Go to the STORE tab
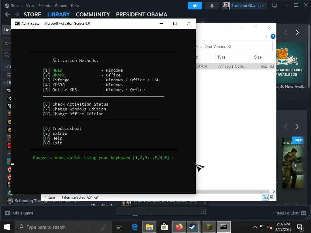Viewport: 311px width, 233px height. pos(32,15)
